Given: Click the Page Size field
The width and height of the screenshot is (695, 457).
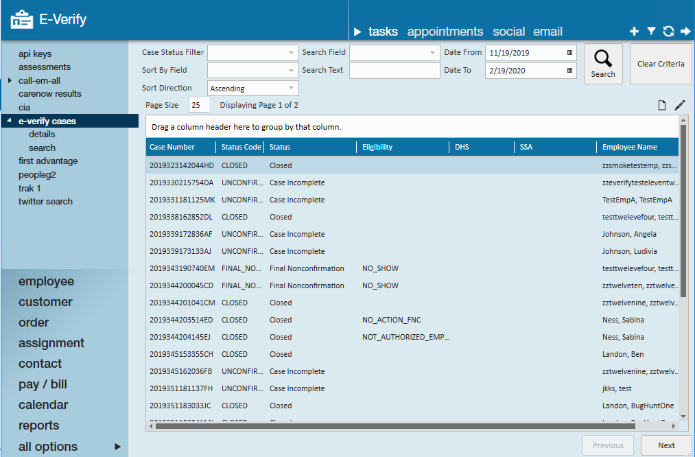Looking at the screenshot, I should pos(199,105).
